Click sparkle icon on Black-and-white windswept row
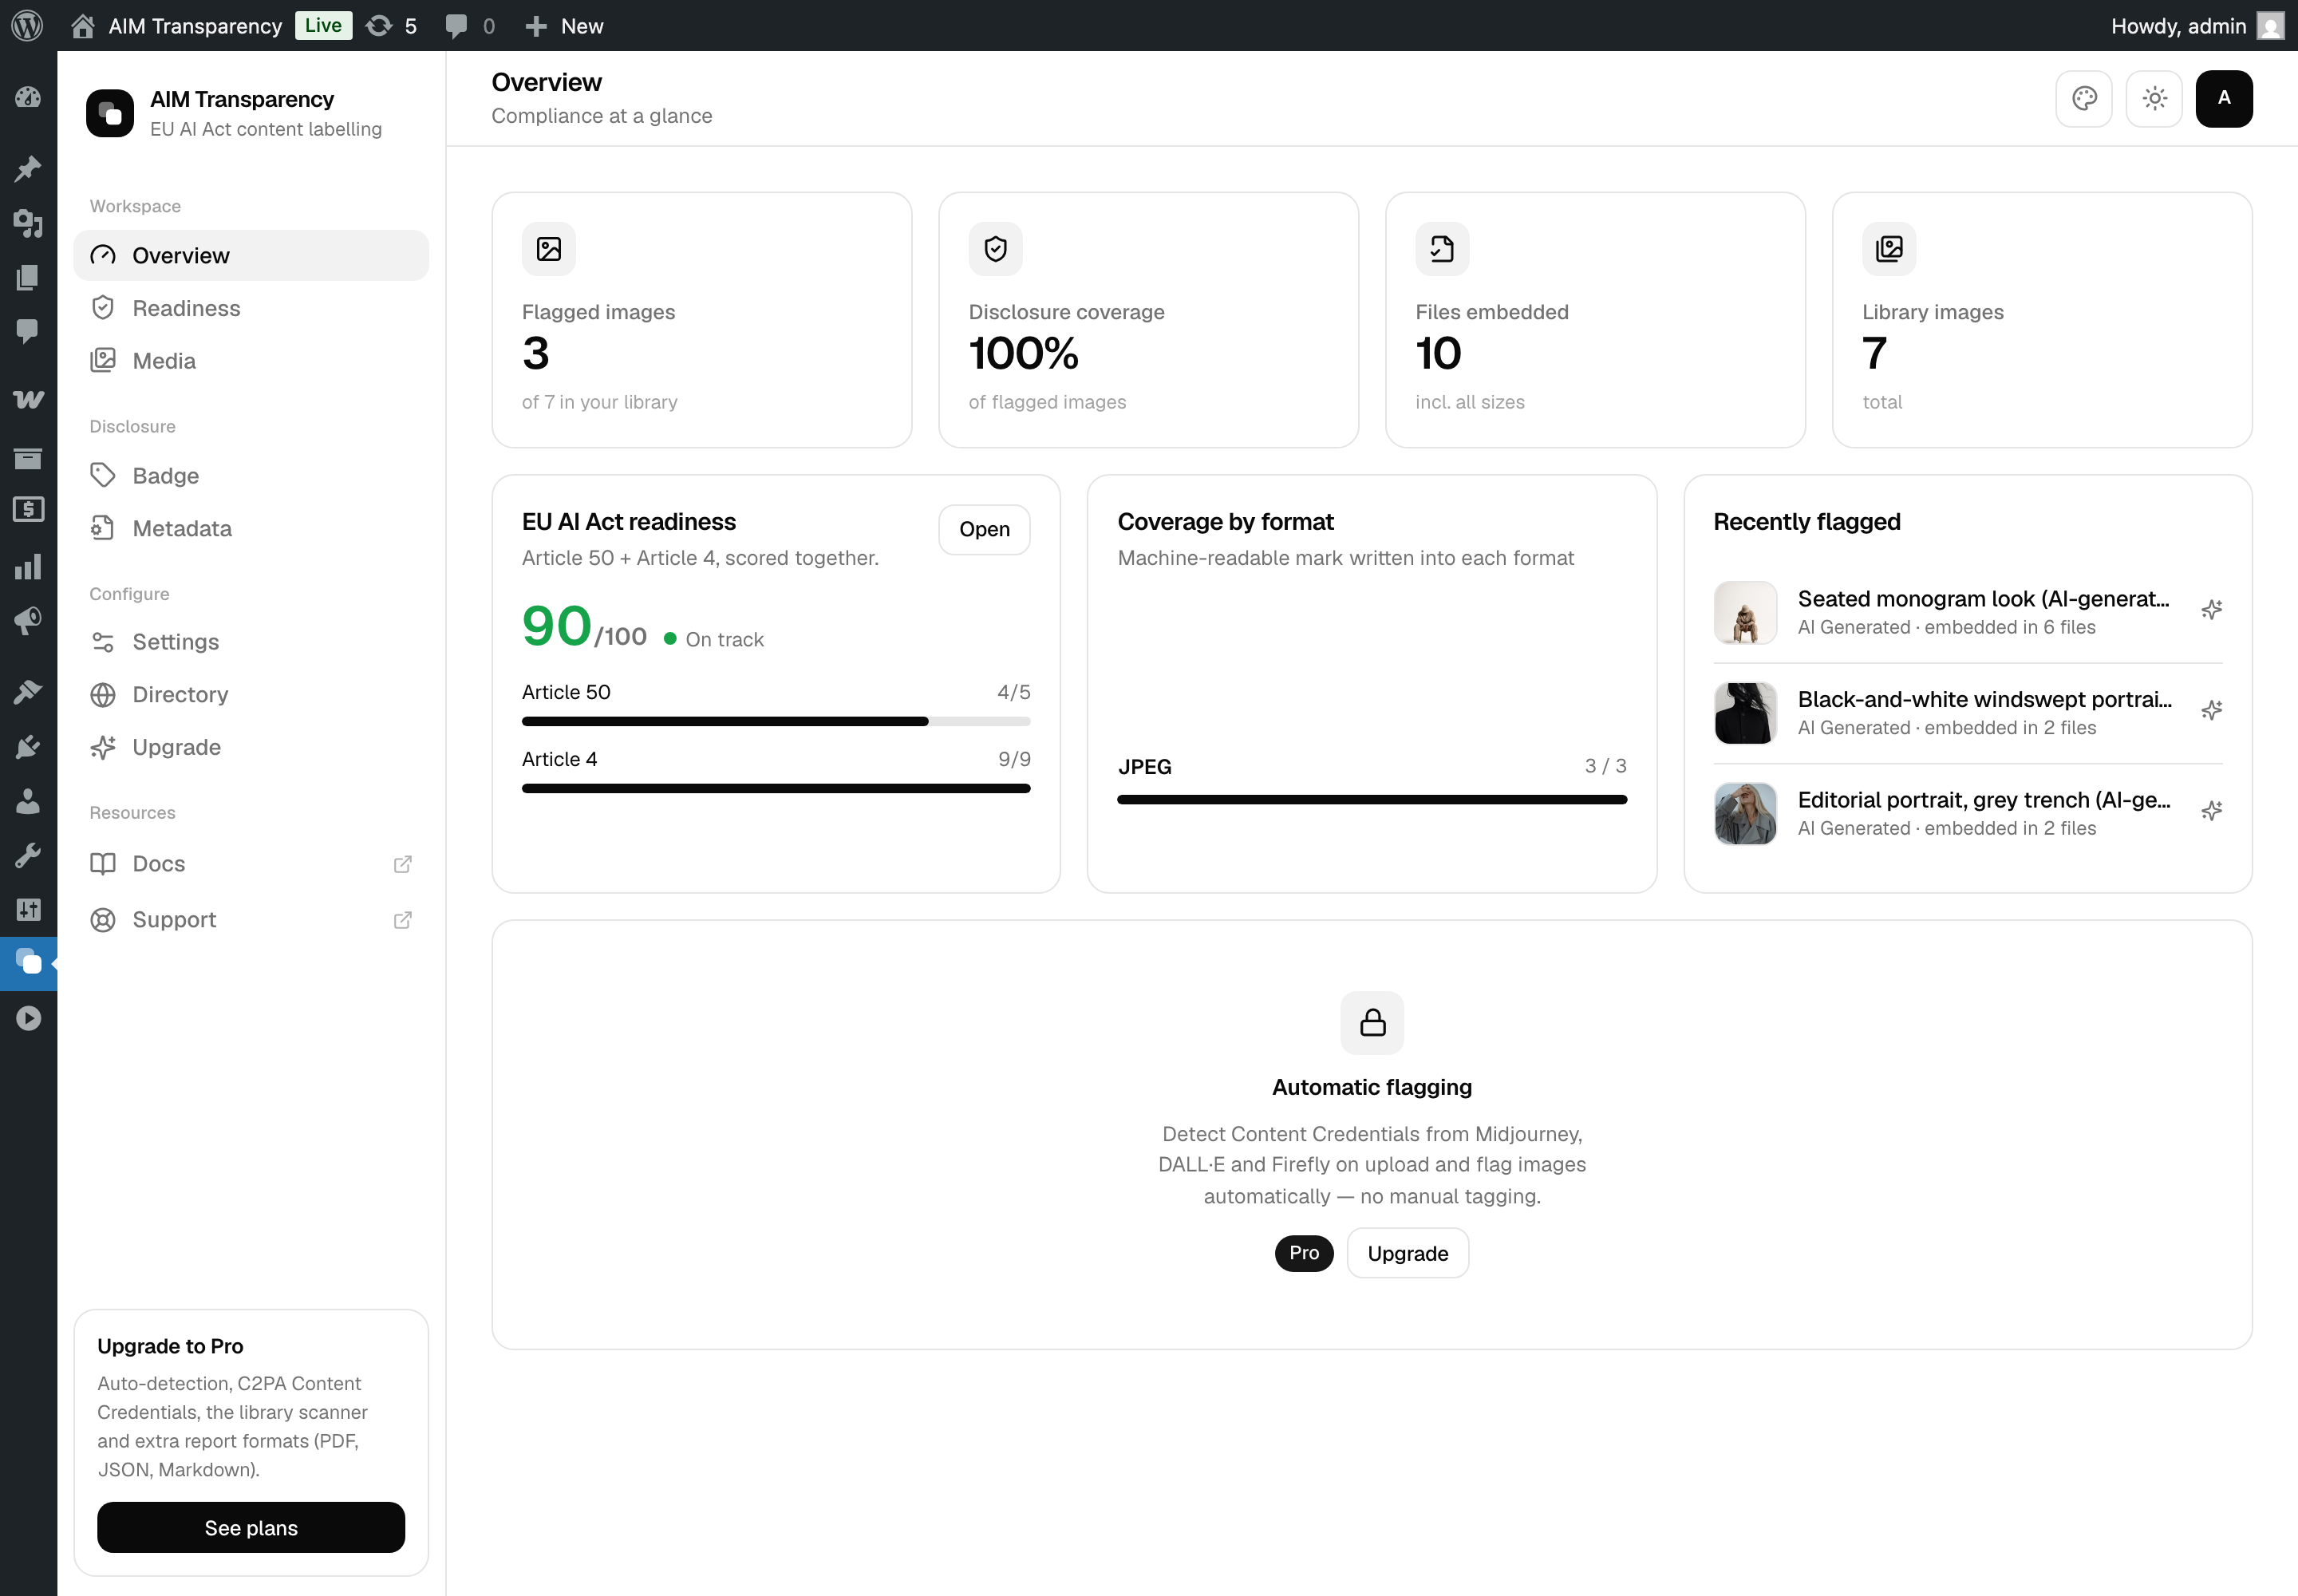 click(x=2211, y=711)
